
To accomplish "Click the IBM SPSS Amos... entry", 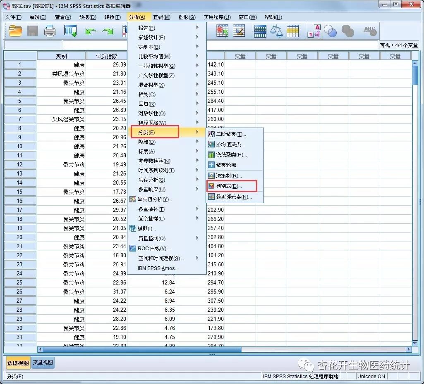I will tap(167, 268).
